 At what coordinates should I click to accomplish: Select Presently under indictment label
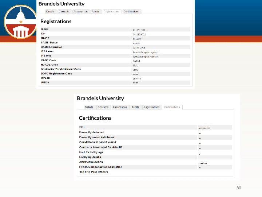coord(97,137)
